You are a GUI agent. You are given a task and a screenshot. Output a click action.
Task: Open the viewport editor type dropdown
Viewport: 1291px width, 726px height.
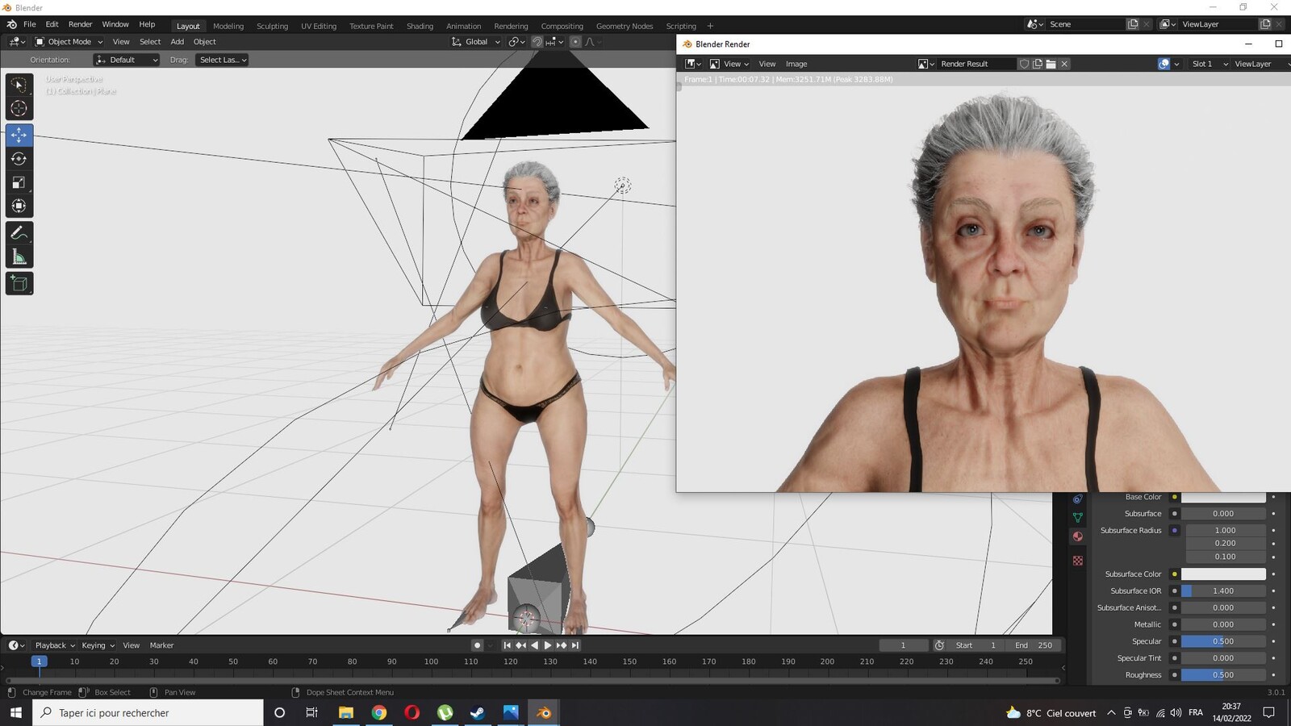17,42
